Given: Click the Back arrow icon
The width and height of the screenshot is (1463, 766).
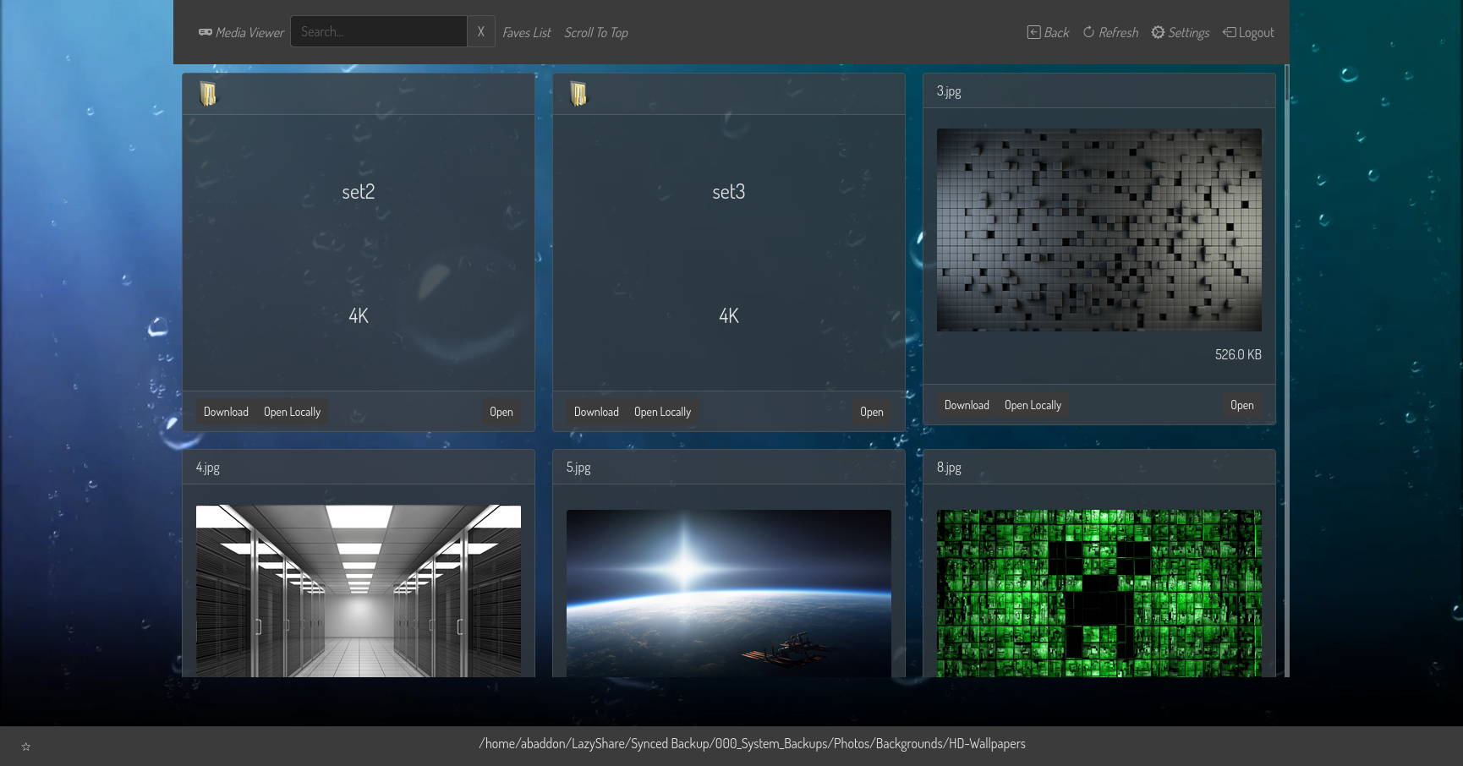Looking at the screenshot, I should 1033,32.
